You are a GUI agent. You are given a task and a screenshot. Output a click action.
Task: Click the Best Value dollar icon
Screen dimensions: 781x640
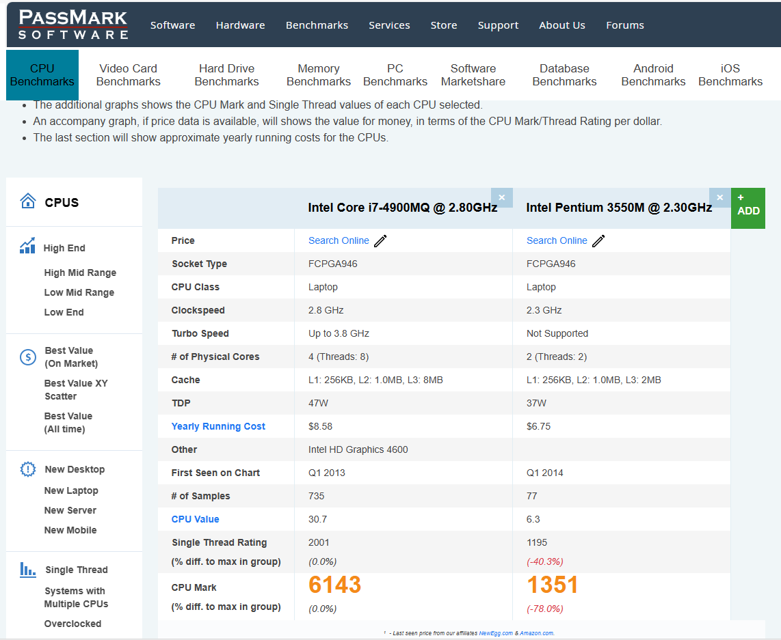(28, 357)
